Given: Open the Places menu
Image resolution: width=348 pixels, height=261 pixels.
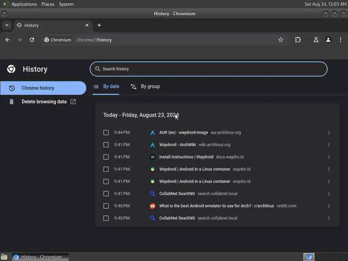Looking at the screenshot, I should click(x=48, y=4).
